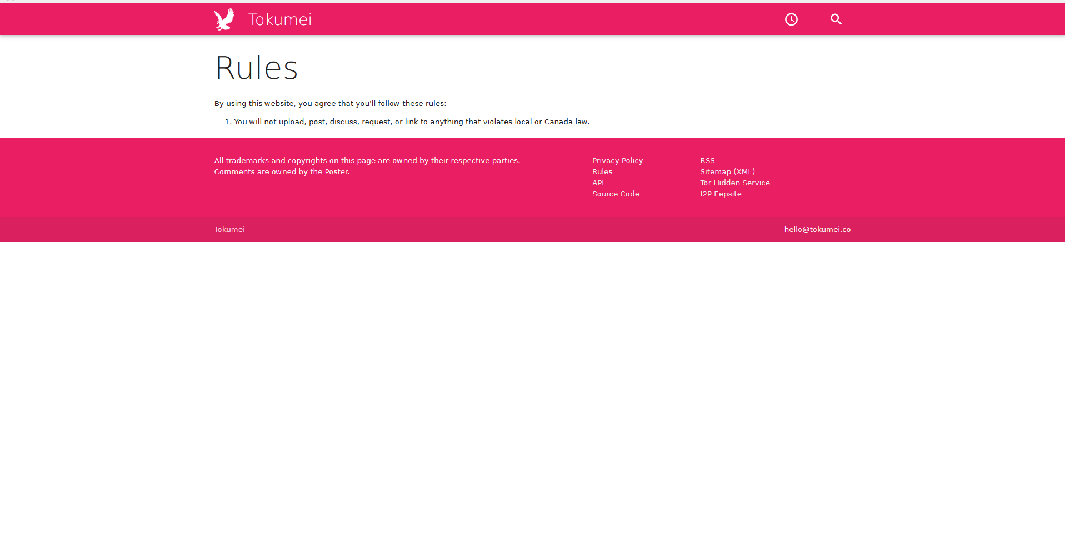Open the Rules footer link
This screenshot has width=1065, height=541.
(602, 172)
